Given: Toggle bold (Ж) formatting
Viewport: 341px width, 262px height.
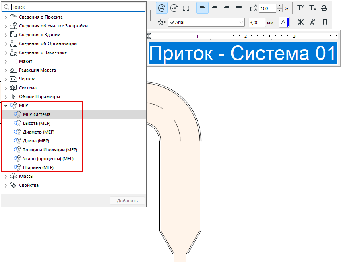Looking at the screenshot, I should coord(301,22).
